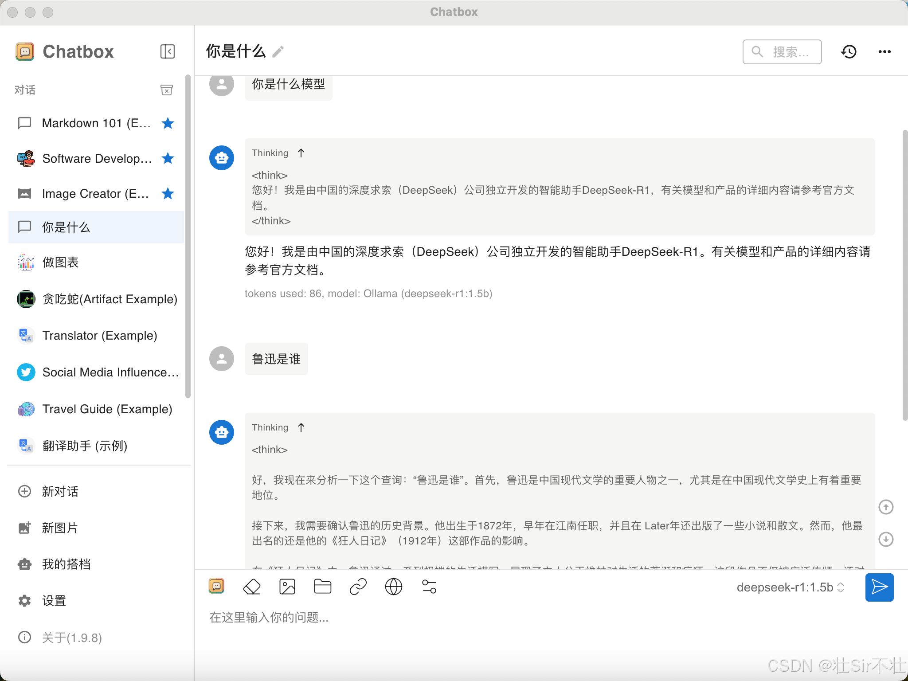Attach an image with the picture icon

pyautogui.click(x=287, y=587)
